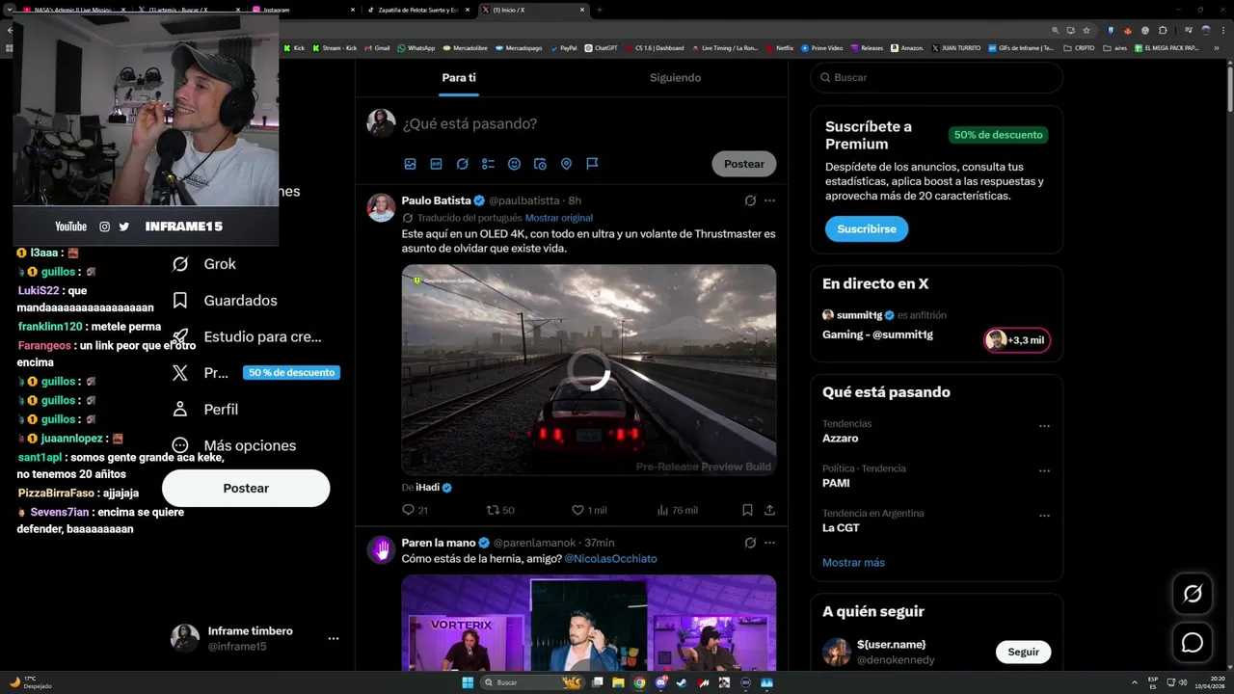Image resolution: width=1234 pixels, height=694 pixels.
Task: Join summit1g live listeners badge
Action: [x=1017, y=340]
